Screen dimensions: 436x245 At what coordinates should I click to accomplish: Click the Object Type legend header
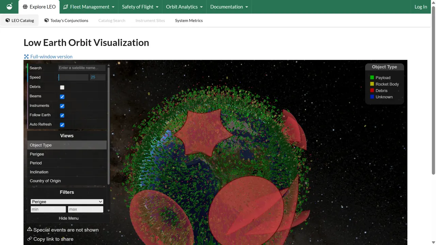(385, 67)
